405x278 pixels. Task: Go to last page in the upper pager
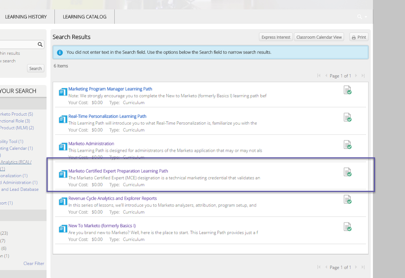pos(363,76)
